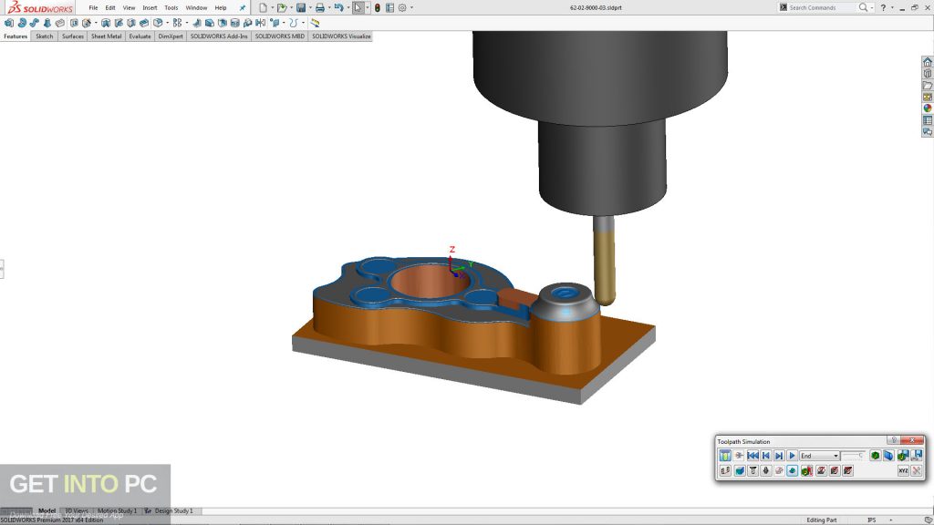Open Custom Properties in task pane

pos(928,120)
